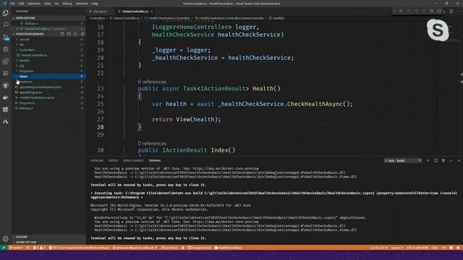Open the File menu
The height and width of the screenshot is (260, 463).
(x=12, y=4)
